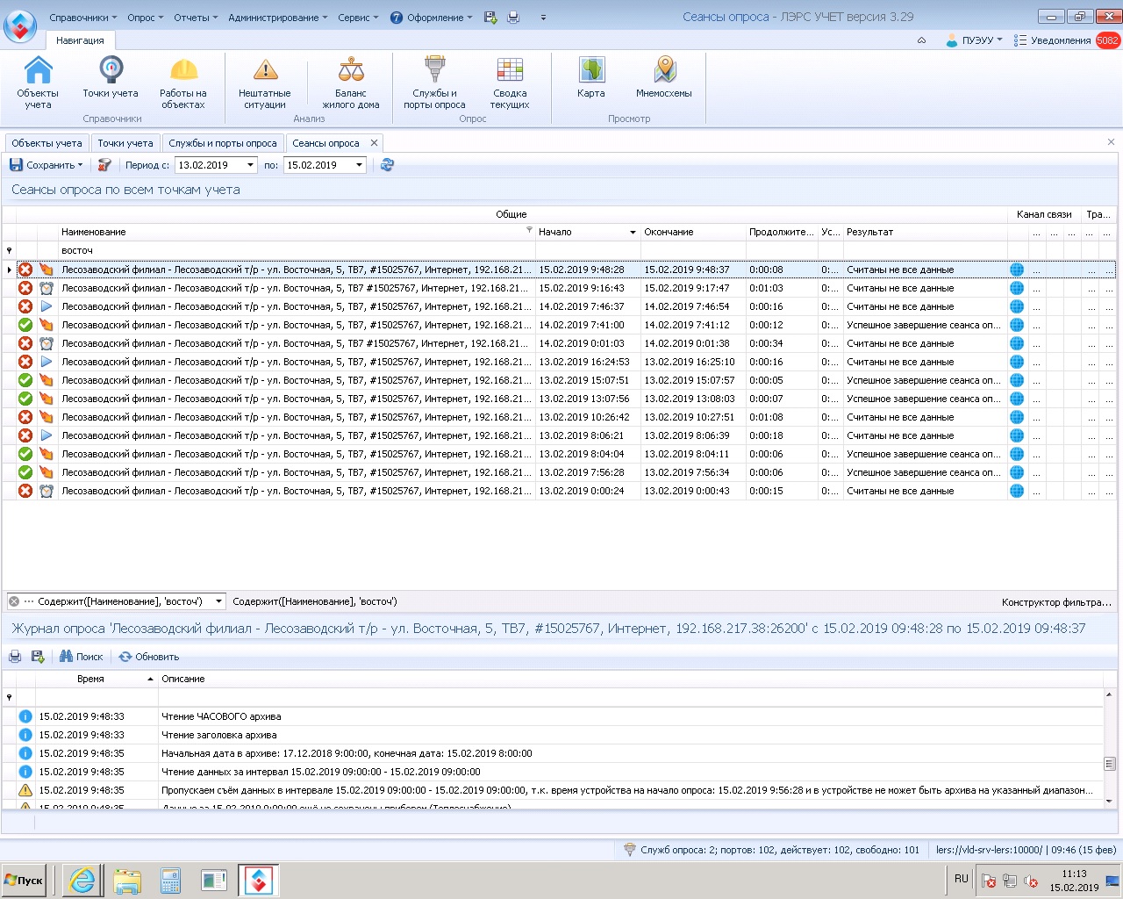Open Точки учета gauge icon in ribbon
The width and height of the screenshot is (1123, 899).
(111, 77)
